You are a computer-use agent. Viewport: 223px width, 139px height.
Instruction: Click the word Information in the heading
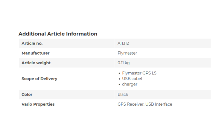(82, 34)
